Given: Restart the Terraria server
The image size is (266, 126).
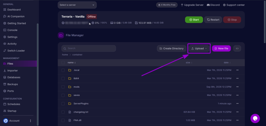Looking at the screenshot, I should 213,20.
